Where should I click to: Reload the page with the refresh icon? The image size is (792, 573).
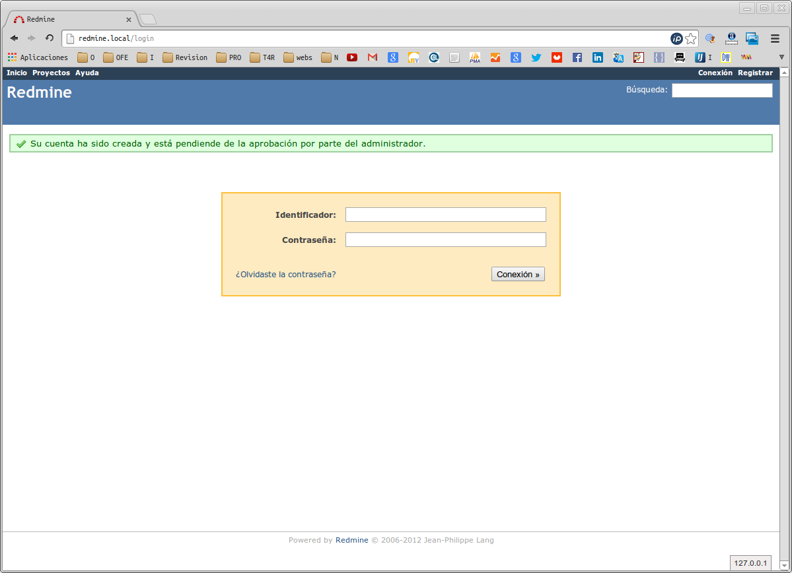[x=49, y=38]
